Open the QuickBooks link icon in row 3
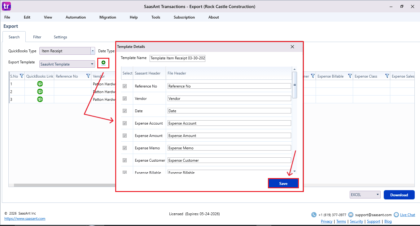This screenshot has height=226, width=420. point(40,99)
